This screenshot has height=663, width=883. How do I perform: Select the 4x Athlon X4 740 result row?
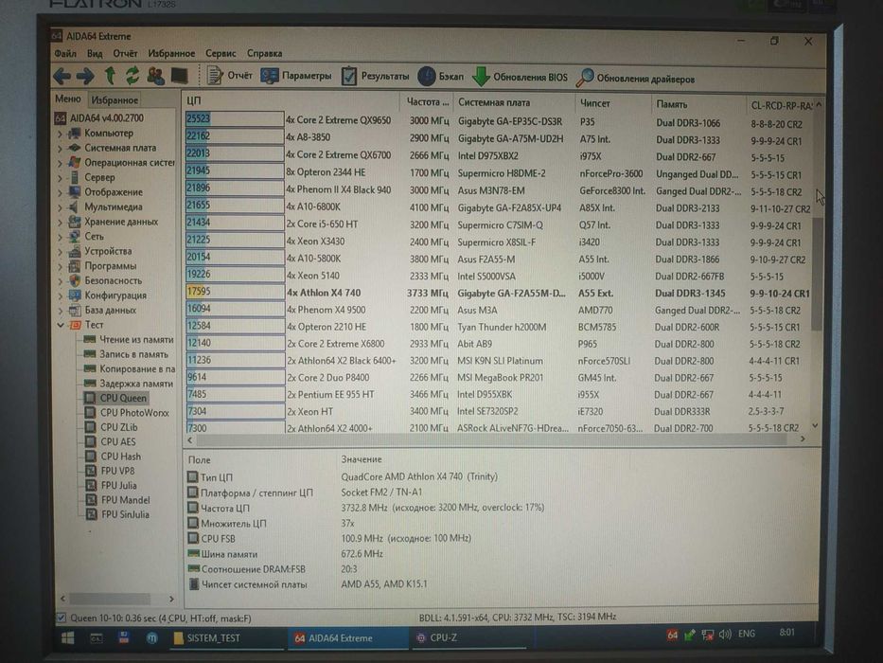point(498,294)
